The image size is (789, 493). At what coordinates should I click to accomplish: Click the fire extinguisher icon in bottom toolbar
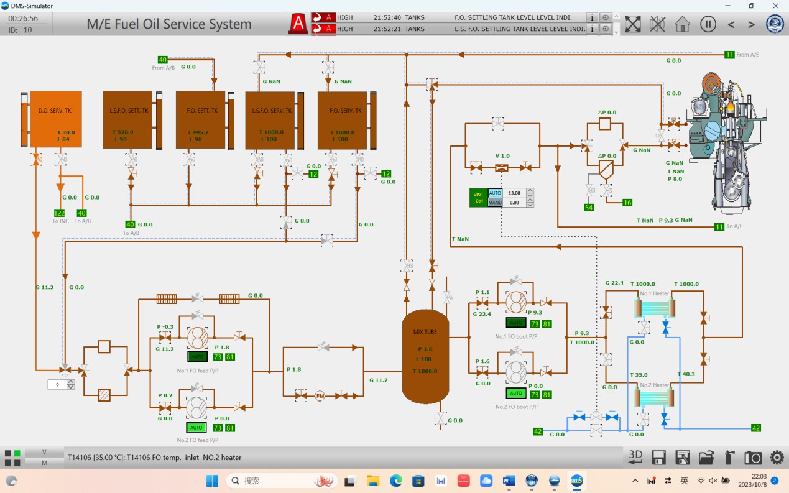pos(730,458)
